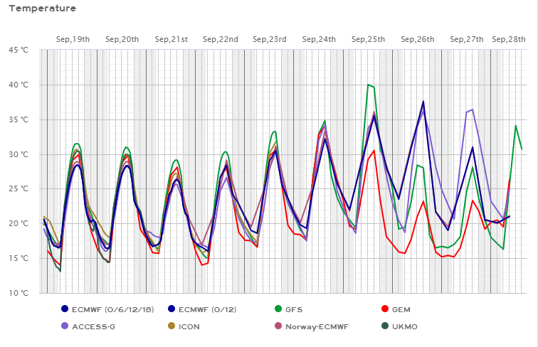Image resolution: width=538 pixels, height=347 pixels.
Task: Click the ECMWF peak near 37 °C on Sep 26th
Action: [423, 101]
